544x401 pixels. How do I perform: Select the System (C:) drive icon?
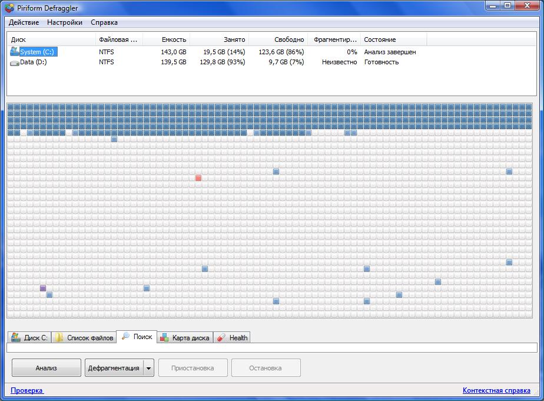coord(15,52)
